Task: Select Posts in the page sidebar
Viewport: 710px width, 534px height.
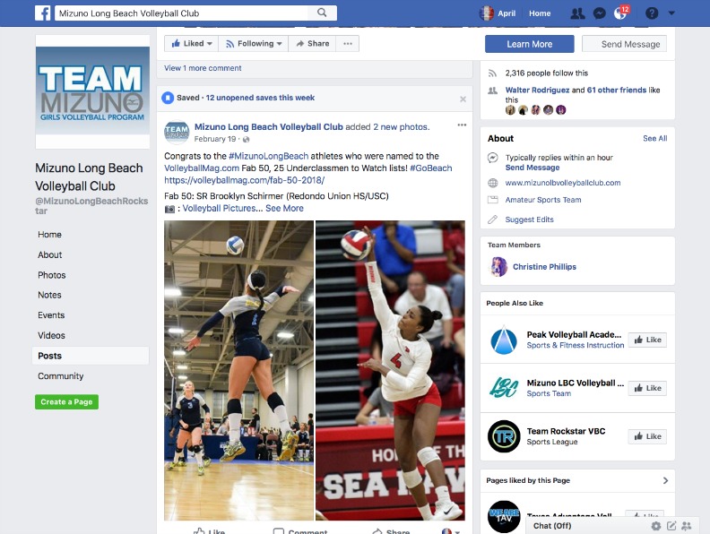Action: (x=91, y=356)
